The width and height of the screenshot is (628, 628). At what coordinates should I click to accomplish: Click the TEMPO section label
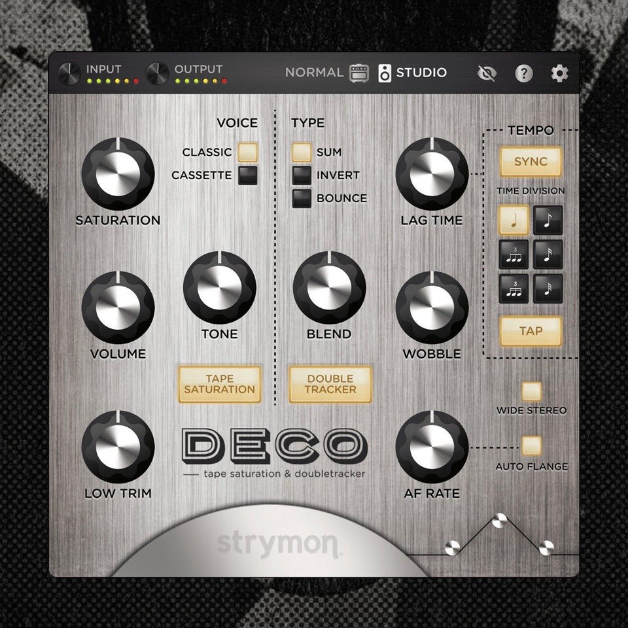[x=531, y=130]
